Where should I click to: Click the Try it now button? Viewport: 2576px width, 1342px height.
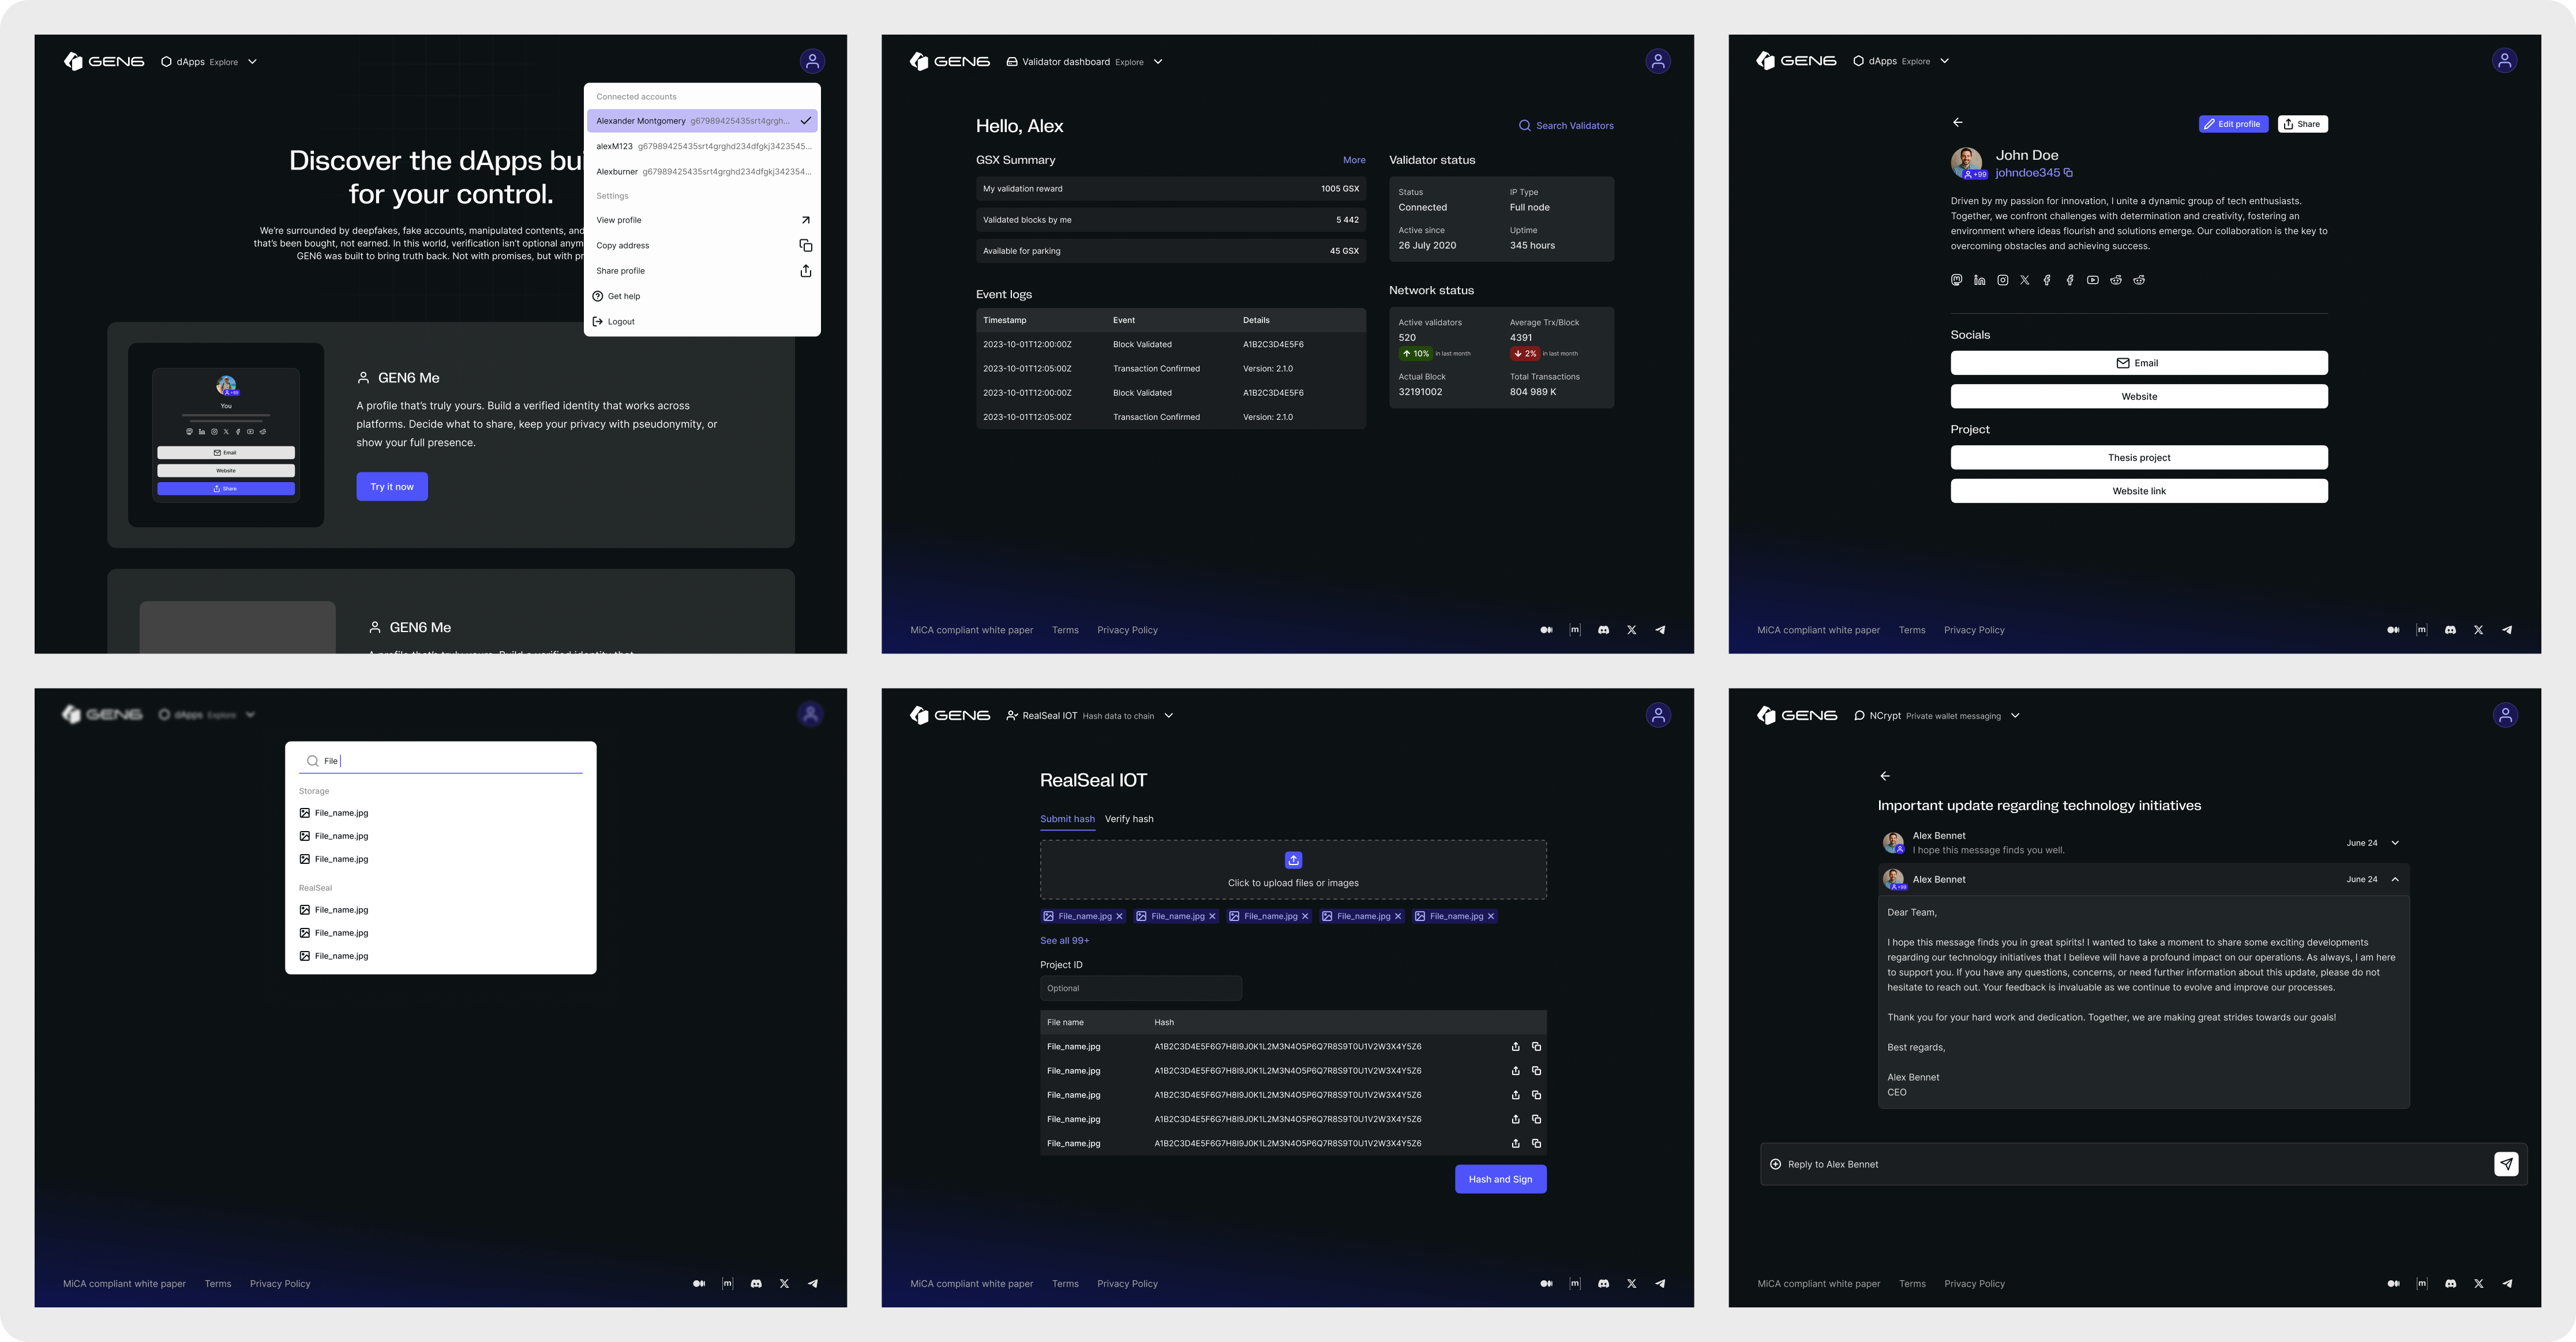(x=392, y=487)
